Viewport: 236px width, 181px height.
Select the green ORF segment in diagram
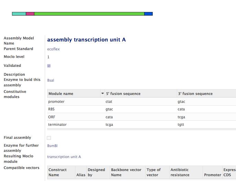pos(89,14)
